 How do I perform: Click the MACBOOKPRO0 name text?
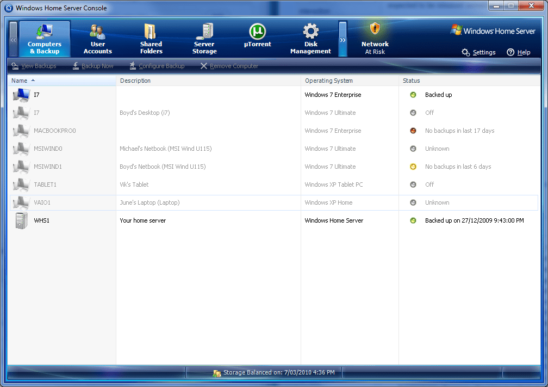pyautogui.click(x=55, y=131)
